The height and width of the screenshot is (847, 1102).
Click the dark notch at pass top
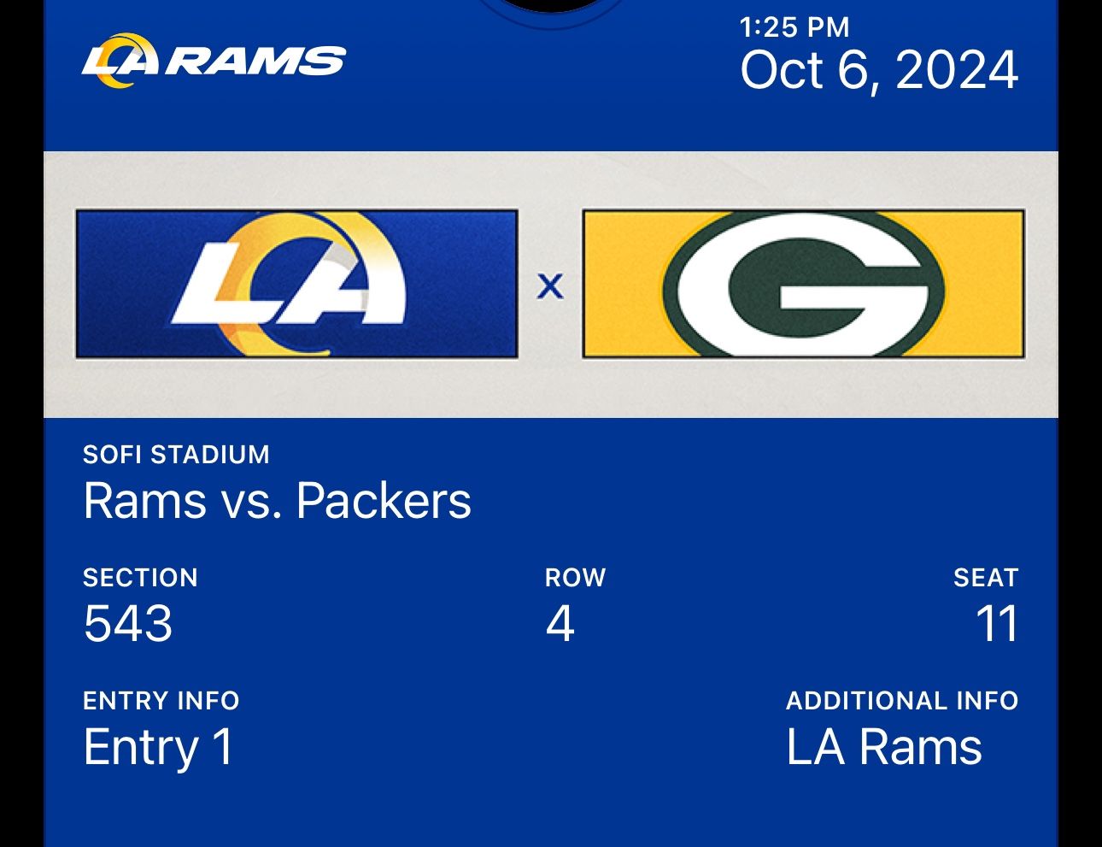point(551,9)
